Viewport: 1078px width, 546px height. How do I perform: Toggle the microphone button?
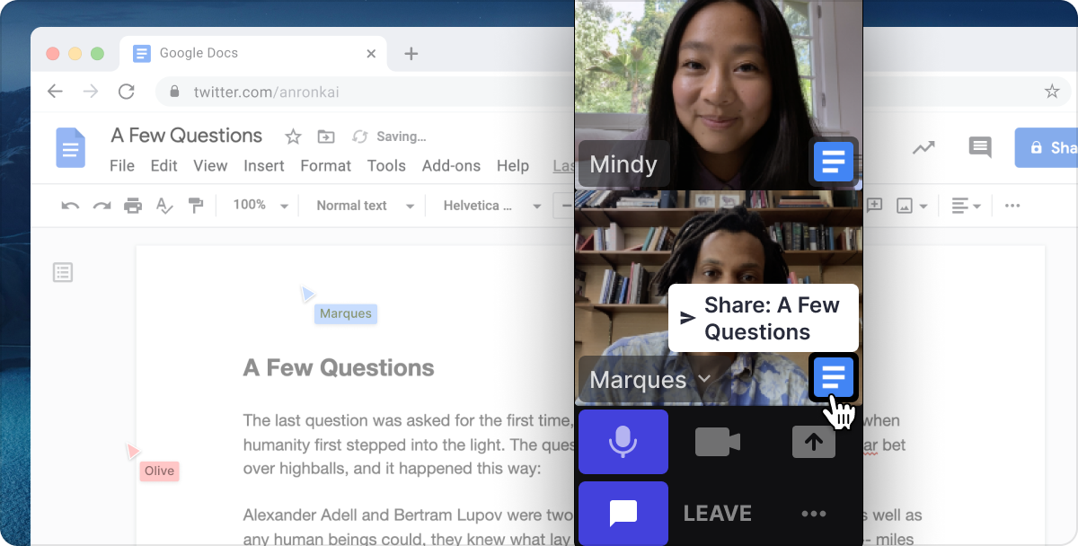(x=623, y=442)
